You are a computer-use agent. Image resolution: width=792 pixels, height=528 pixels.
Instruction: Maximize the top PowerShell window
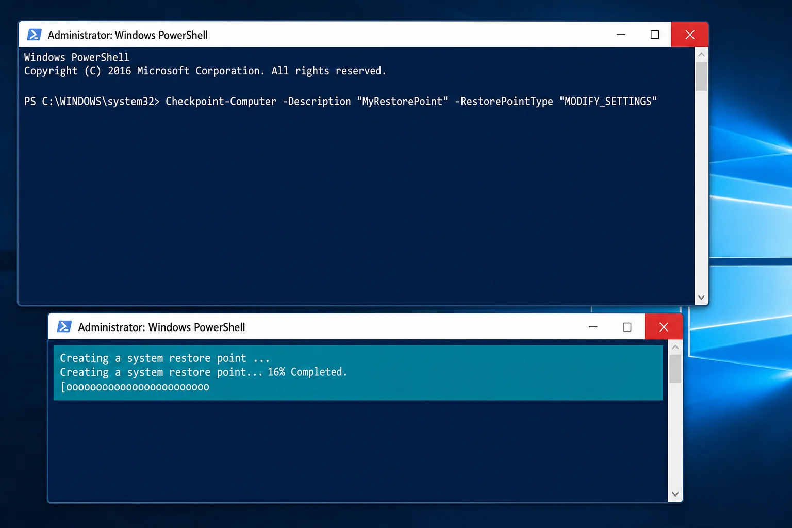pos(655,35)
